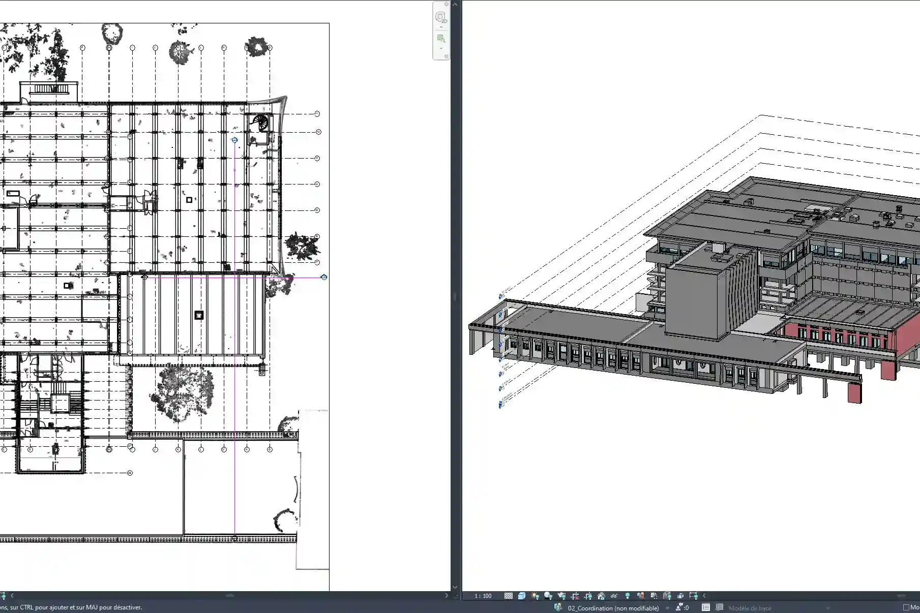Viewport: 920px width, 613px height.
Task: Open the visual style cube icon
Action: pyautogui.click(x=521, y=596)
